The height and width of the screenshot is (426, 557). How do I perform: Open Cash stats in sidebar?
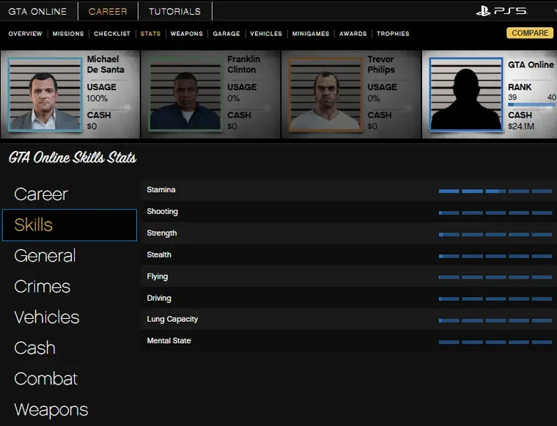[34, 348]
